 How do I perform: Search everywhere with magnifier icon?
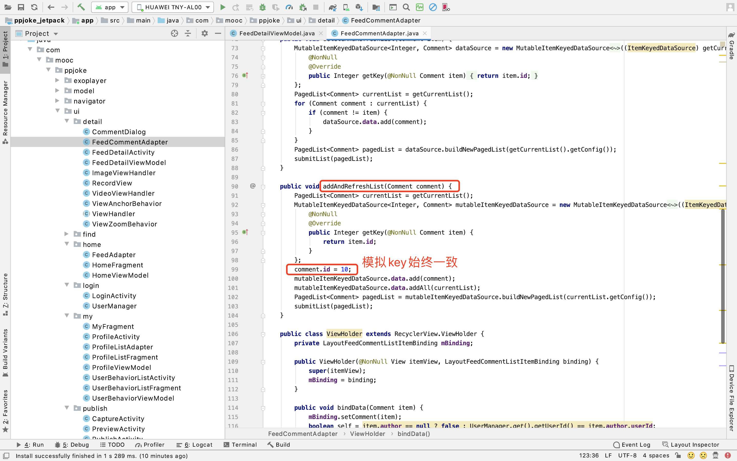(x=406, y=7)
